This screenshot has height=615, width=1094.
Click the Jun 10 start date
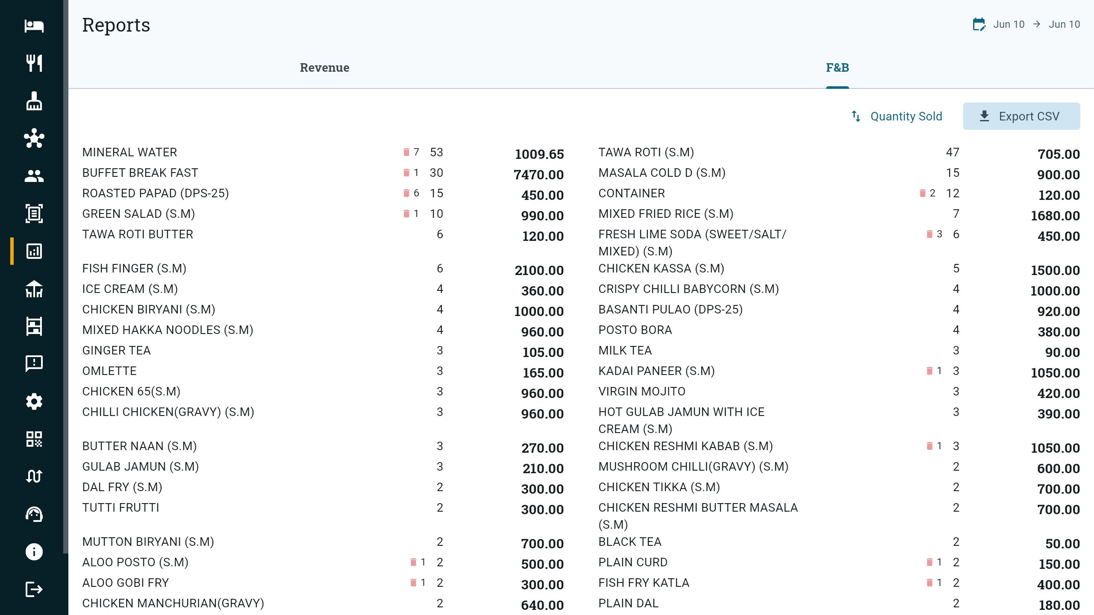(1009, 24)
